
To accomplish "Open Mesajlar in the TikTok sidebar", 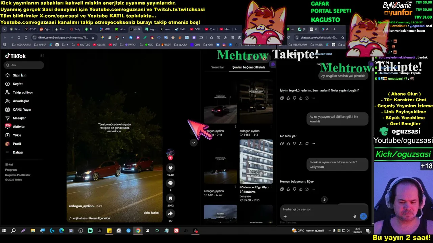I will point(19,118).
